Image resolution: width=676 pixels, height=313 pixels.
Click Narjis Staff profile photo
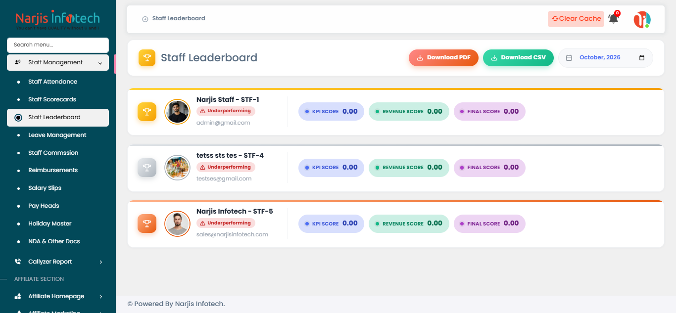177,112
